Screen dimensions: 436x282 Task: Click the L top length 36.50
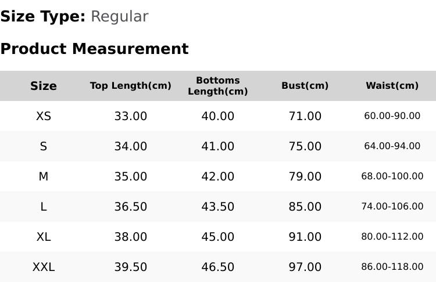coord(130,207)
